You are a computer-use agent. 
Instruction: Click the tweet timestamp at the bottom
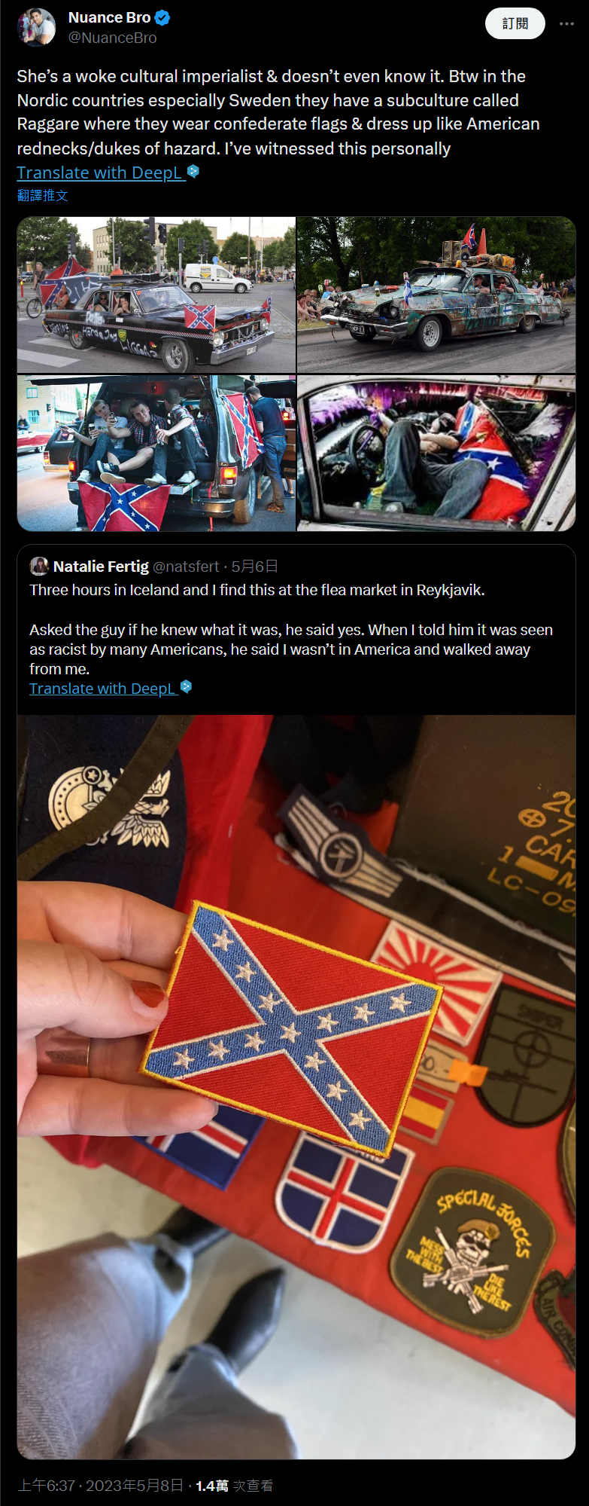pos(100,1486)
